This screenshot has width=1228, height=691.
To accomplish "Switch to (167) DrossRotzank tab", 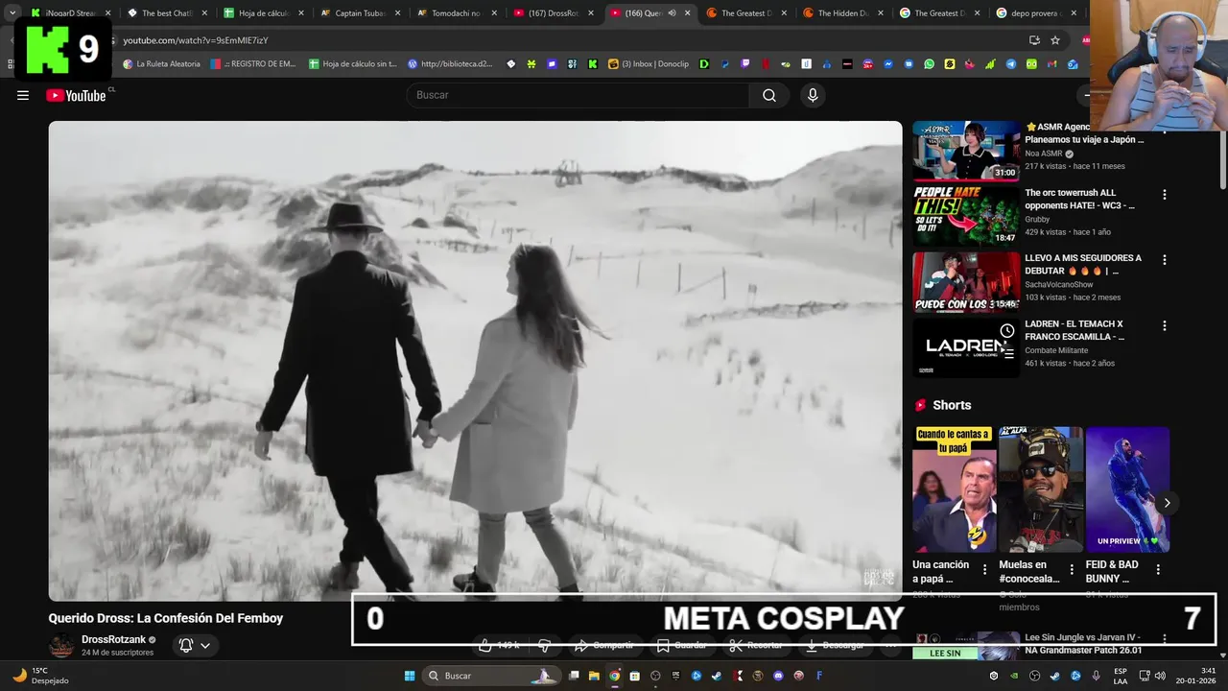I will click(x=554, y=13).
